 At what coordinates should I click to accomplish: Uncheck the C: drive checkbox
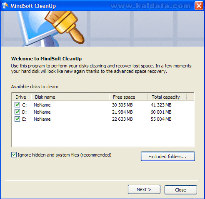17,105
